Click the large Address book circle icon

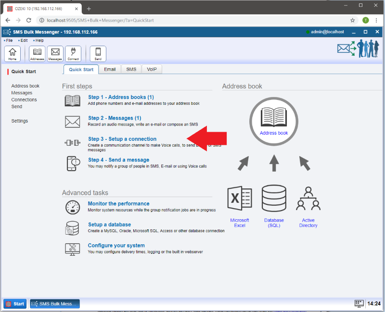(273, 121)
